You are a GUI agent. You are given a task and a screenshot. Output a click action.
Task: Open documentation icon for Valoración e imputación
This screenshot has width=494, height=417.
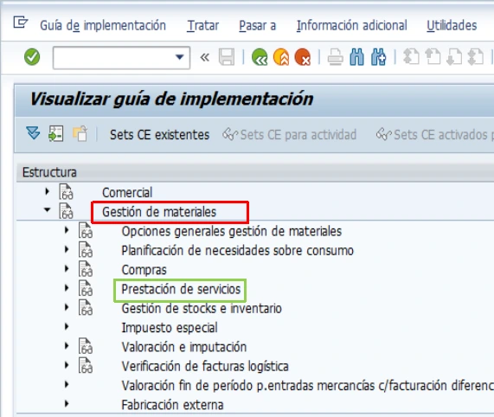(x=86, y=346)
